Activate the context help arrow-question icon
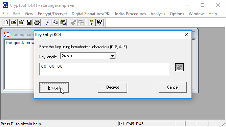226x127 pixels. coord(99,22)
